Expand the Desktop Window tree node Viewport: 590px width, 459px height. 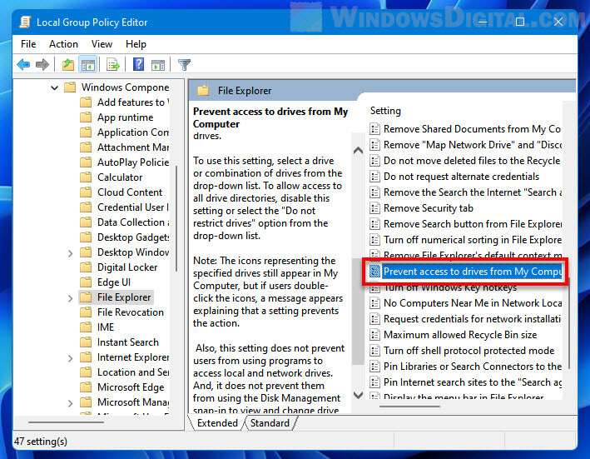point(70,252)
